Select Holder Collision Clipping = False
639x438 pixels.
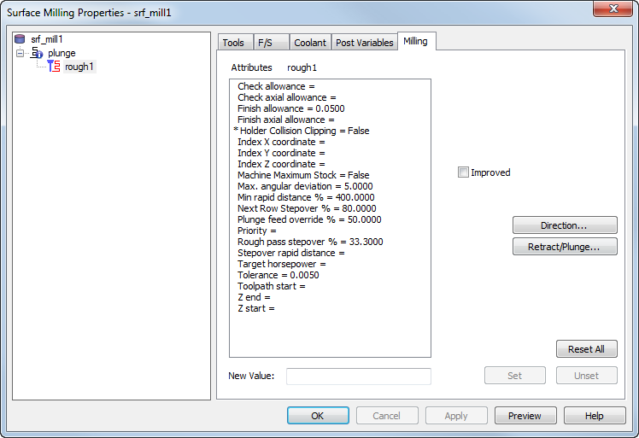302,131
